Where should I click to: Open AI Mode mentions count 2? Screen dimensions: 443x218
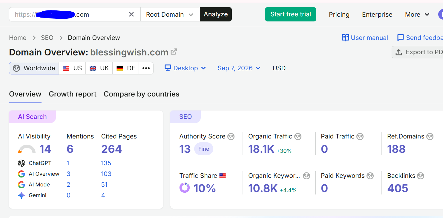point(68,185)
